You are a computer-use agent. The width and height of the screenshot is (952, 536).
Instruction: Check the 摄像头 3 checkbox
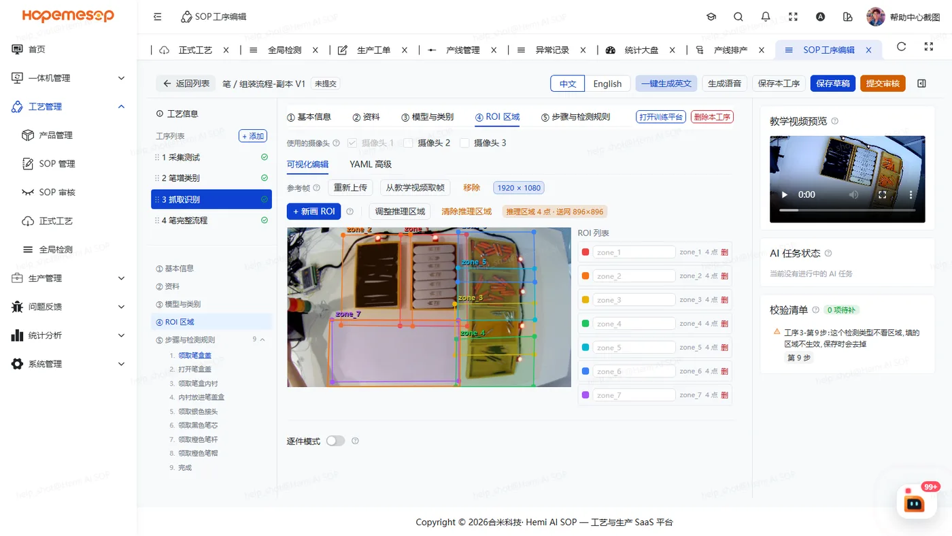pos(464,143)
